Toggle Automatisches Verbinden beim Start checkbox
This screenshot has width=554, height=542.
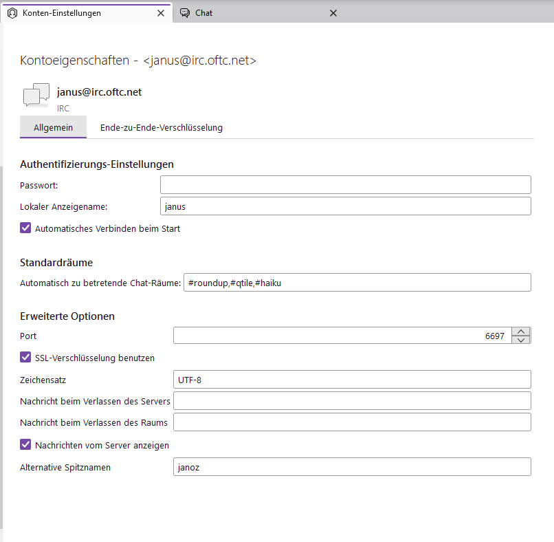[26, 228]
